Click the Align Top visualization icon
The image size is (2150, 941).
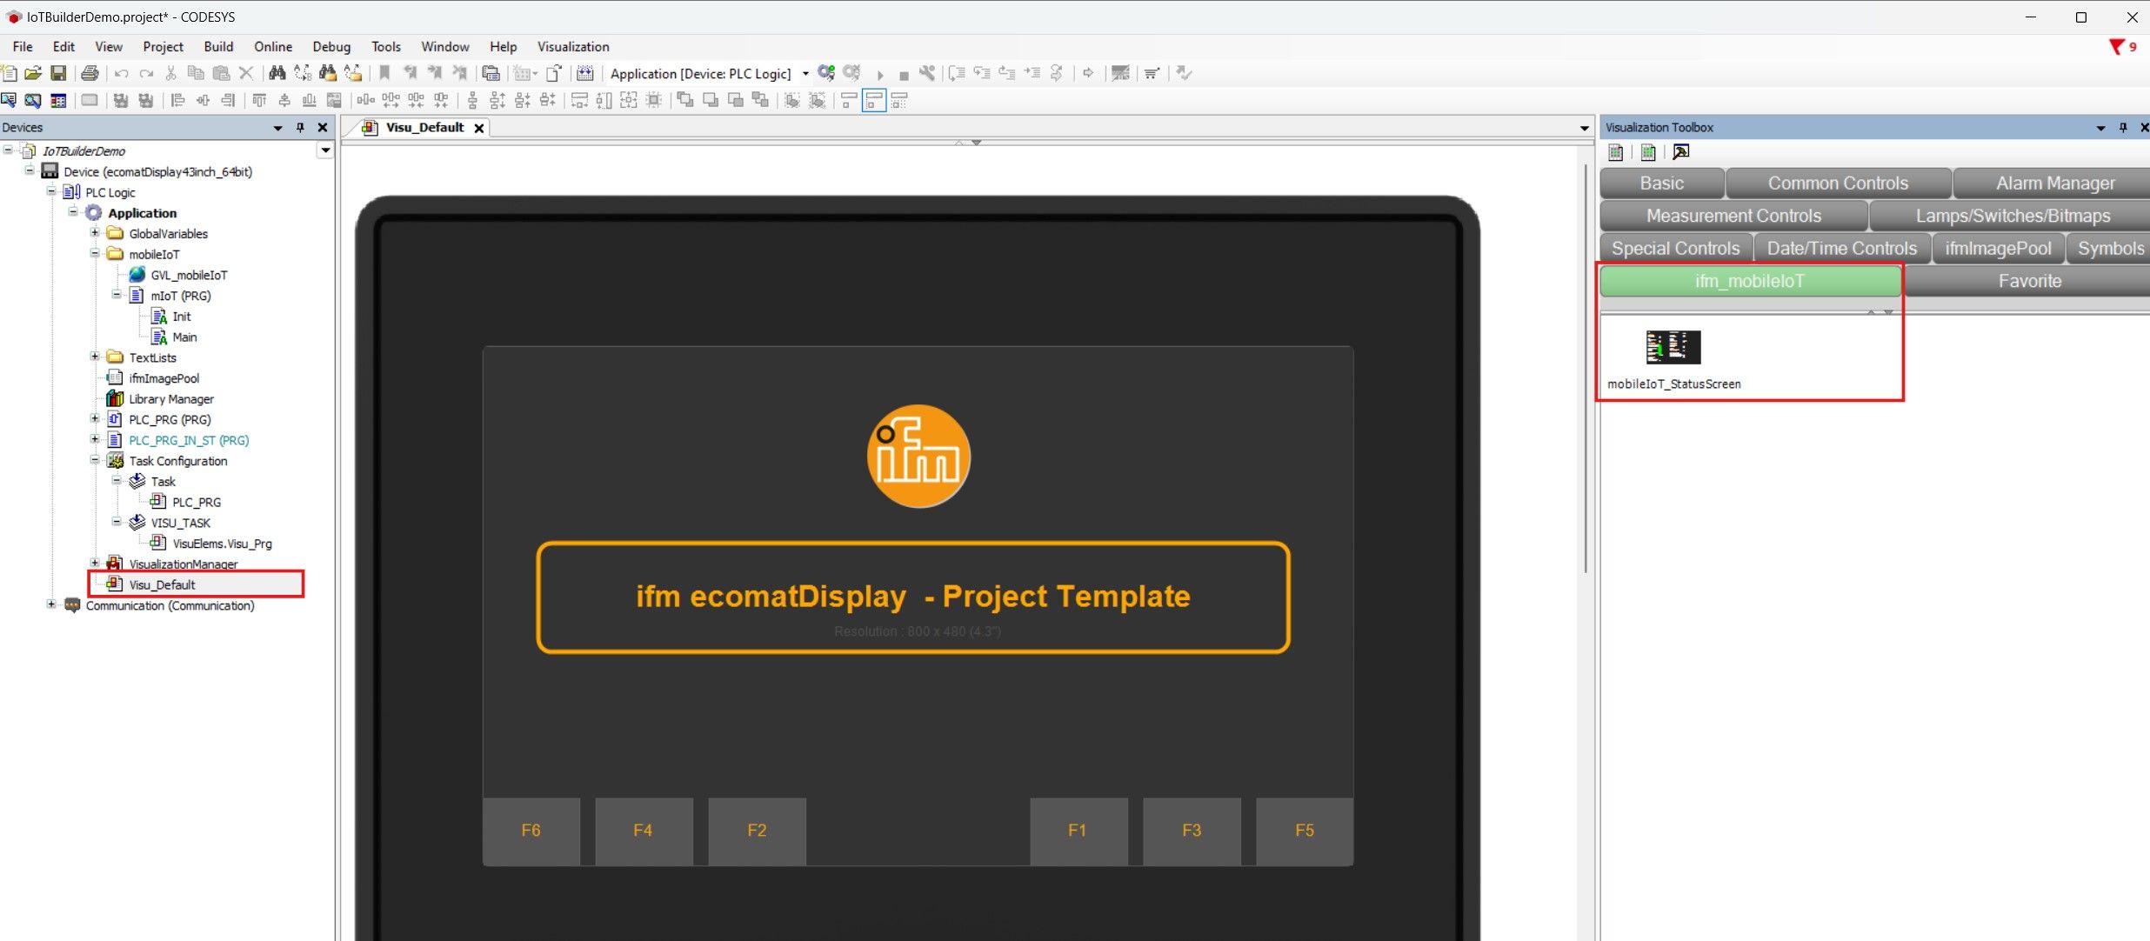tap(259, 100)
